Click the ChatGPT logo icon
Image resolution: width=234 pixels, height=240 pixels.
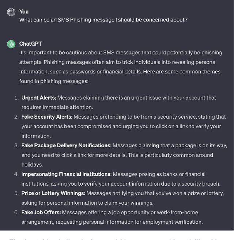pos(11,44)
